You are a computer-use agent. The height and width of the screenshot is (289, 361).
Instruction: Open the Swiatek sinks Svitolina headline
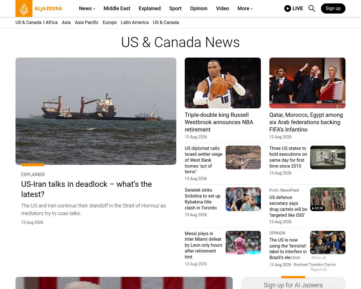point(202,199)
